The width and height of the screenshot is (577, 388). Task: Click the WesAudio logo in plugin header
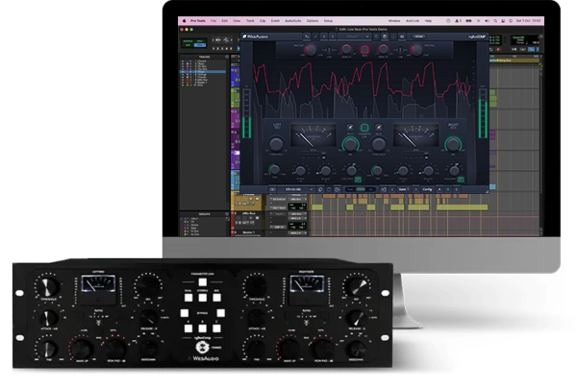point(256,36)
